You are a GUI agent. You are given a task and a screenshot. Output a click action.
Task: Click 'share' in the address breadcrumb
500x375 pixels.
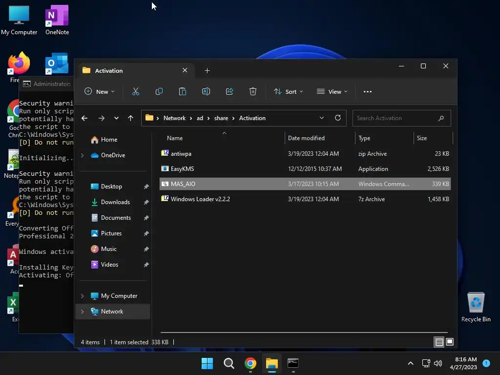tap(221, 118)
